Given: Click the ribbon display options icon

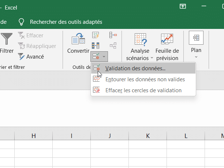Looking at the screenshot, I should point(183,6).
